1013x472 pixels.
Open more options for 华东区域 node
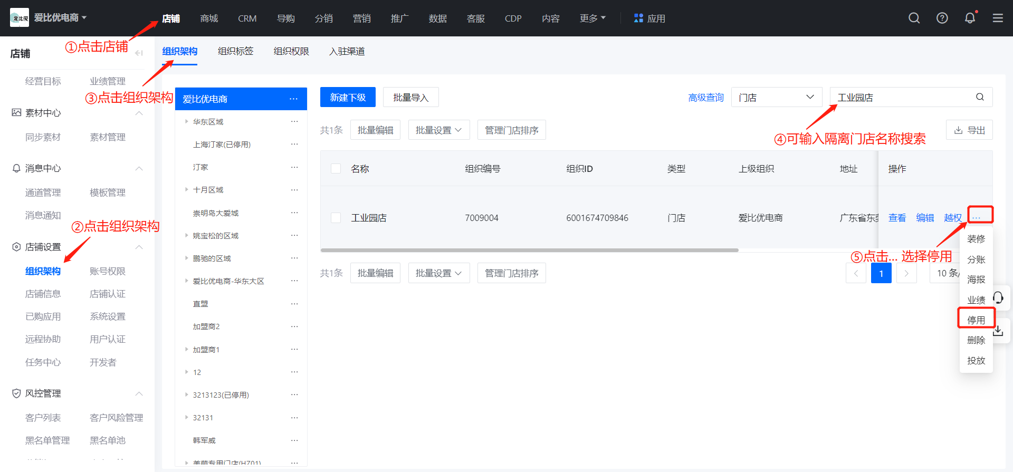(x=294, y=121)
